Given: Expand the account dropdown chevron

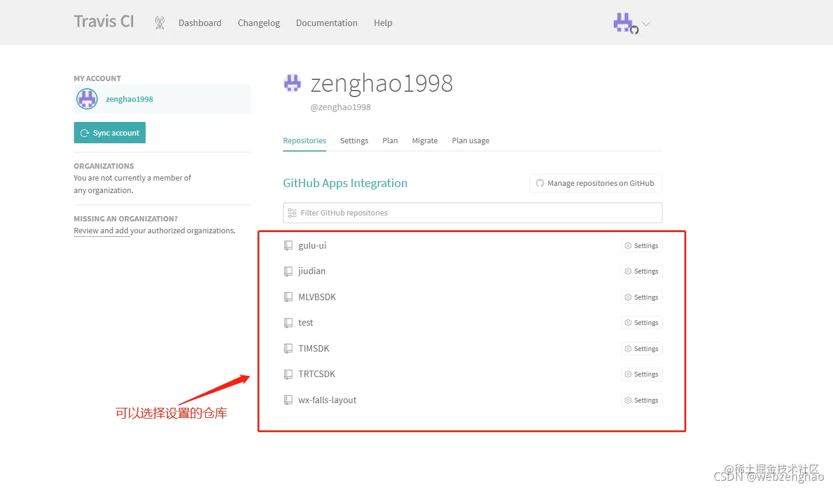Looking at the screenshot, I should pyautogui.click(x=647, y=24).
